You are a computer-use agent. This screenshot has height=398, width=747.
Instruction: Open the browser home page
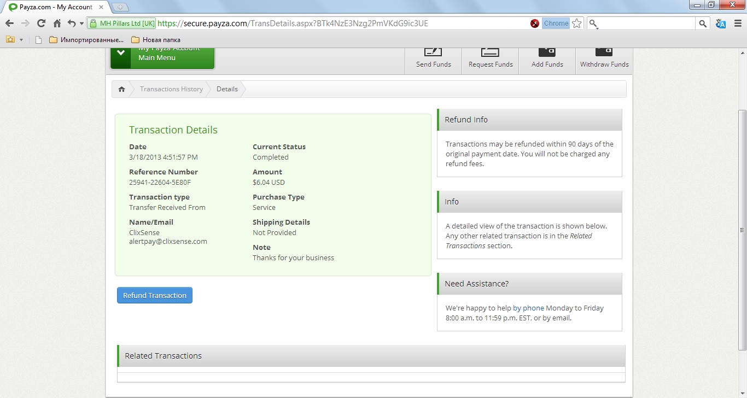pos(57,24)
